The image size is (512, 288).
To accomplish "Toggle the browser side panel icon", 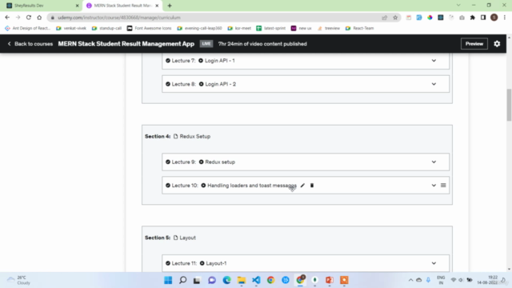I will click(483, 18).
